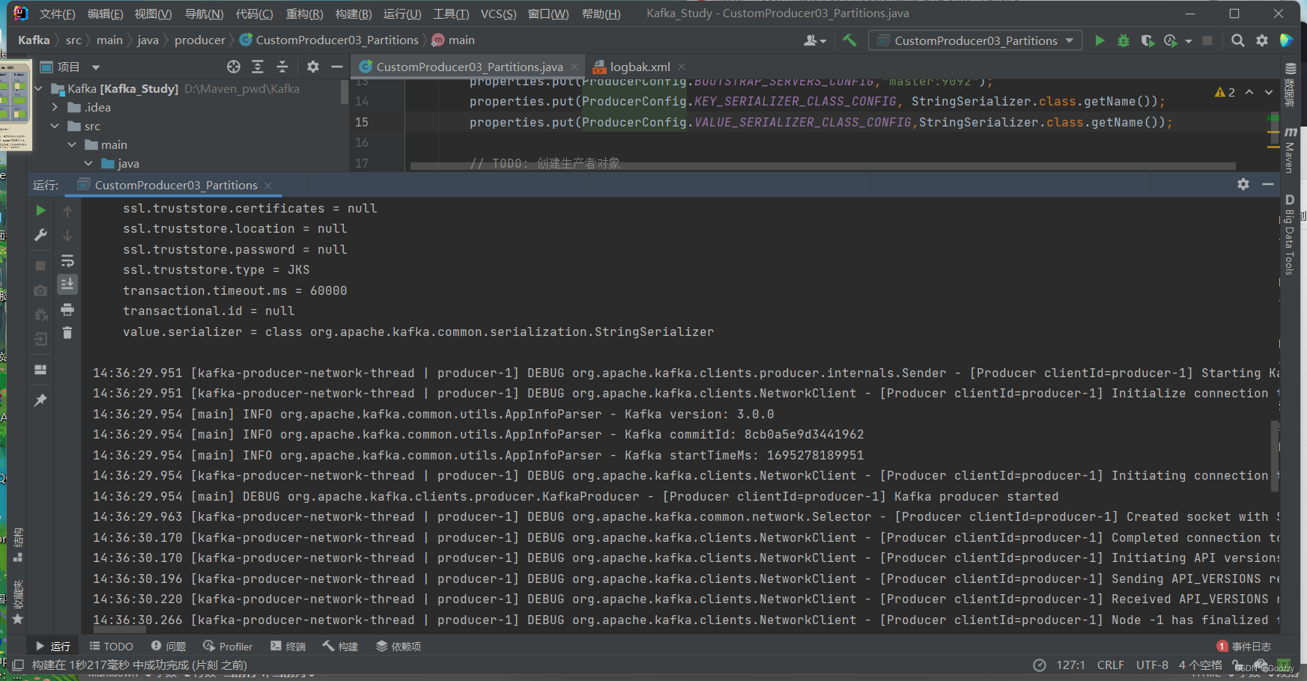
Task: Click the warnings count indicator
Action: point(1225,92)
